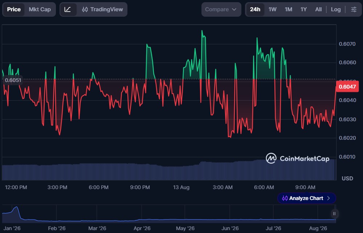Select the Price tab

(x=14, y=9)
